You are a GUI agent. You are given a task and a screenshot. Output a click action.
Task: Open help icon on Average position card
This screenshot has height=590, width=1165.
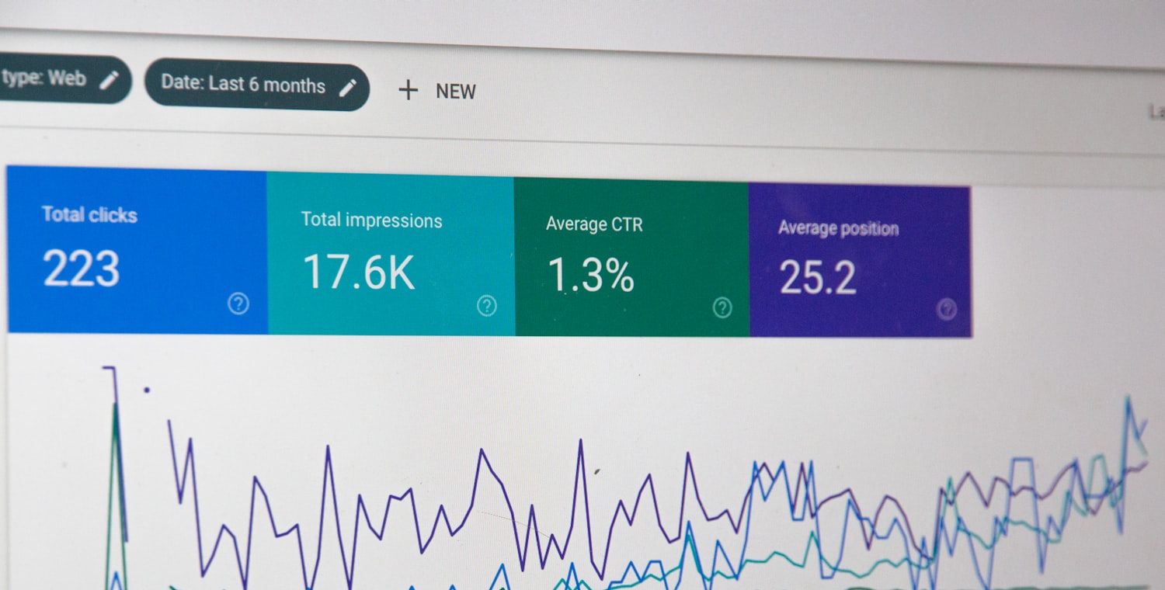946,310
